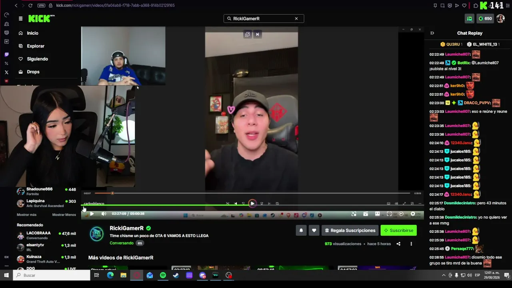Viewport: 512px width, 288px height.
Task: Click the RickiGamerR search field
Action: [264, 18]
